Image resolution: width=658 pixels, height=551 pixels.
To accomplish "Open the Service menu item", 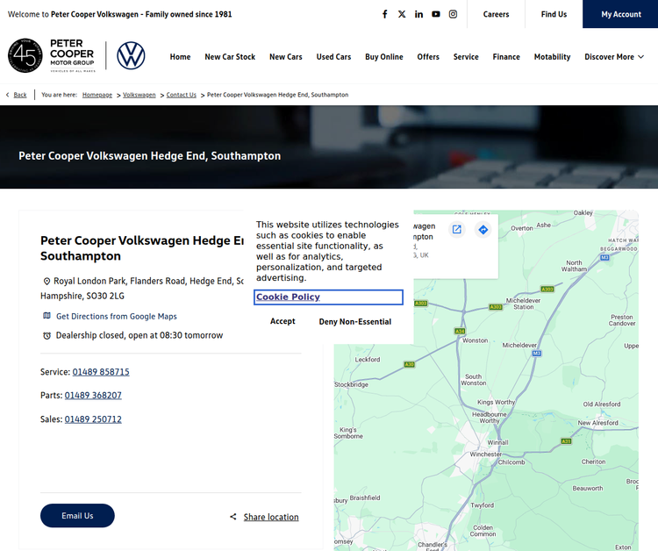I will (466, 57).
